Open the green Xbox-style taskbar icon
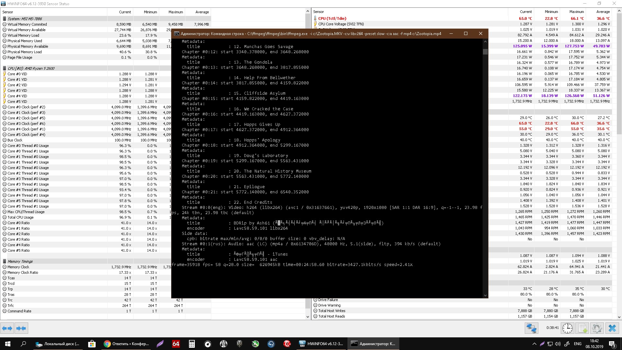The width and height of the screenshot is (622, 350). pyautogui.click(x=255, y=344)
